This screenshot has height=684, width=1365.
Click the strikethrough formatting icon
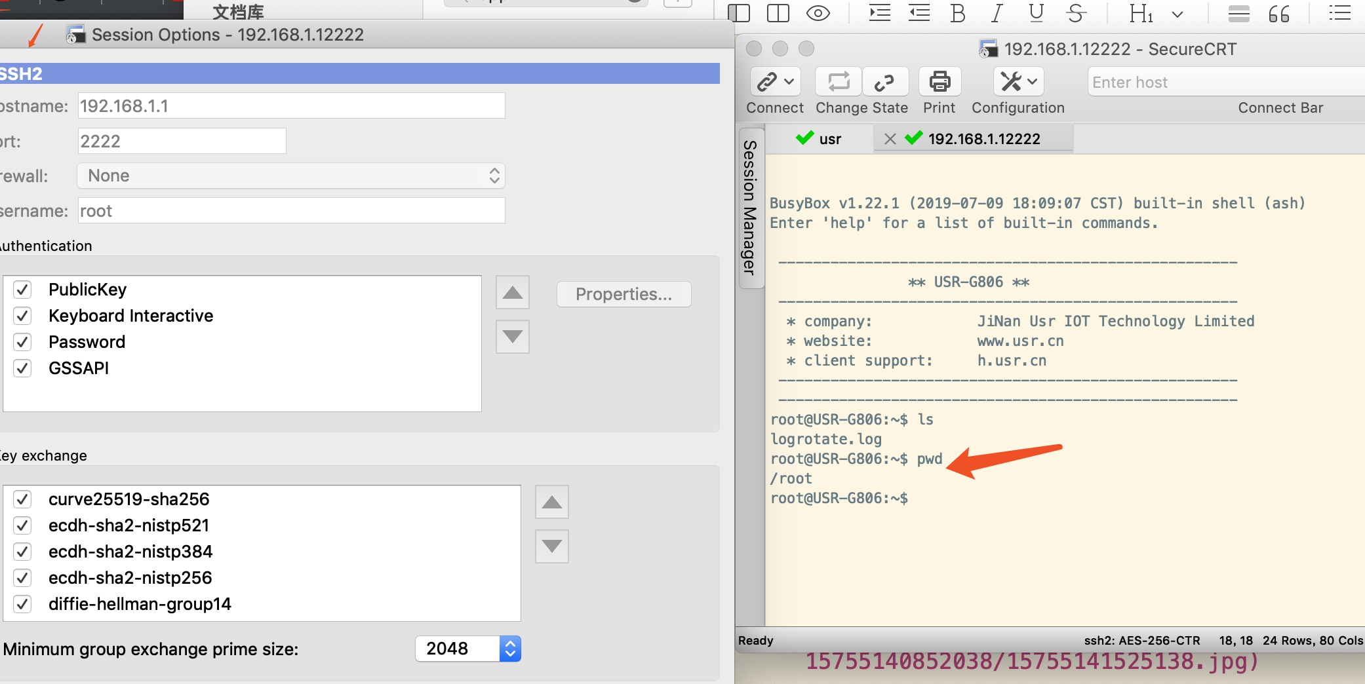pos(1075,13)
